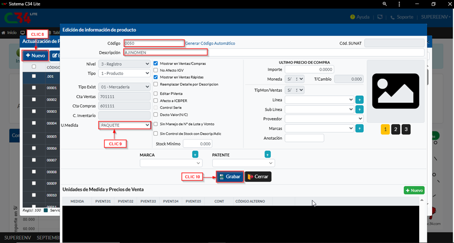
Task: Add a new MARCA with plus icon
Action: (195, 154)
